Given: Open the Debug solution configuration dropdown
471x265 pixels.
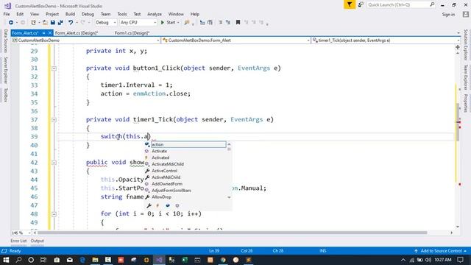Looking at the screenshot, I should [x=106, y=23].
